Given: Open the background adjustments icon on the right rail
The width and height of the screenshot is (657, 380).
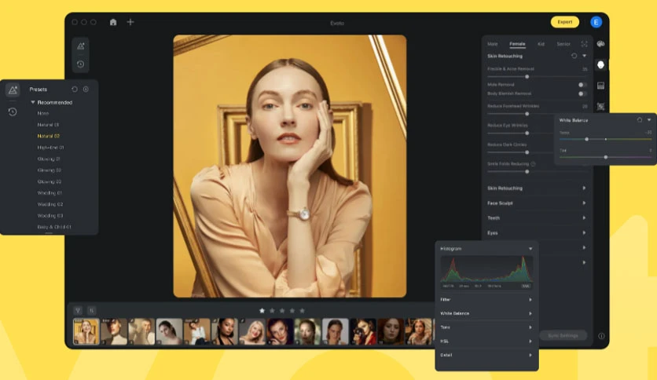Looking at the screenshot, I should click(x=601, y=86).
